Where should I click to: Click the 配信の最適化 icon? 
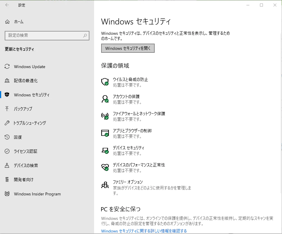pos(7,80)
